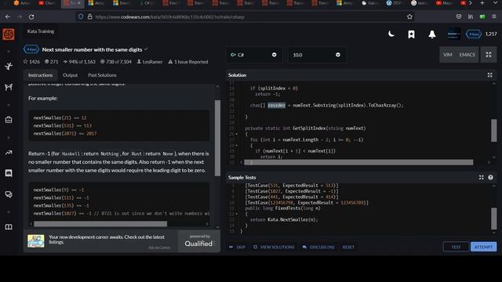Viewport: 502px width, 282px height.
Task: Close the active browser tab
Action: pyautogui.click(x=79, y=3)
